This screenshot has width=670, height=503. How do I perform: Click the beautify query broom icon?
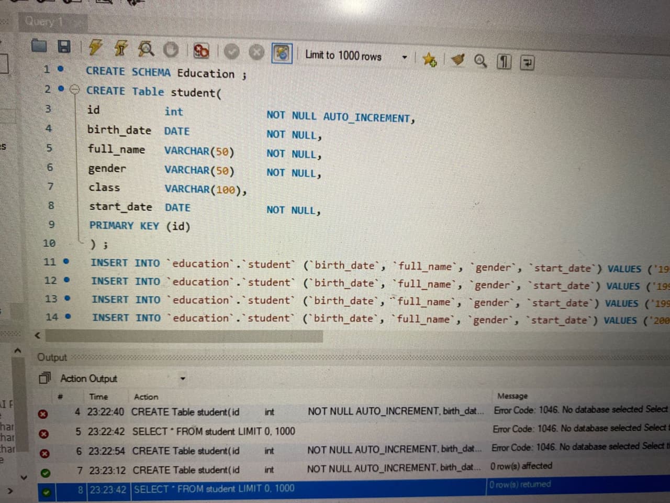458,60
